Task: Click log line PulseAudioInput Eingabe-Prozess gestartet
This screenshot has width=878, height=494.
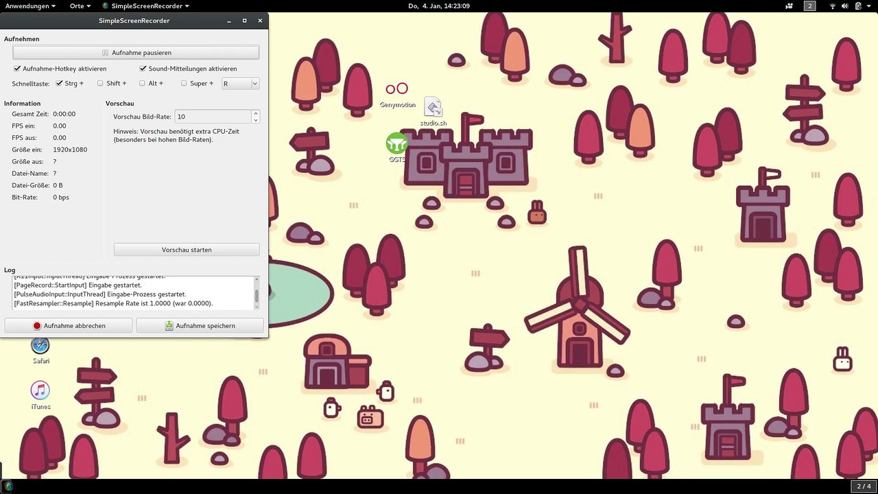Action: click(99, 294)
